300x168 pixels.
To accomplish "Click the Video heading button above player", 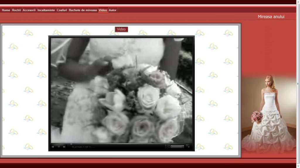I will (121, 29).
